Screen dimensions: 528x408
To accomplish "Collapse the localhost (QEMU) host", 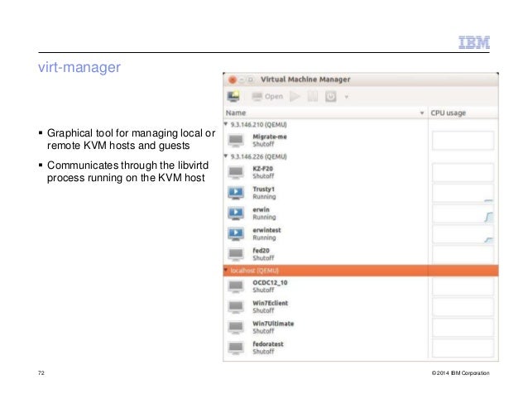I will pyautogui.click(x=226, y=271).
